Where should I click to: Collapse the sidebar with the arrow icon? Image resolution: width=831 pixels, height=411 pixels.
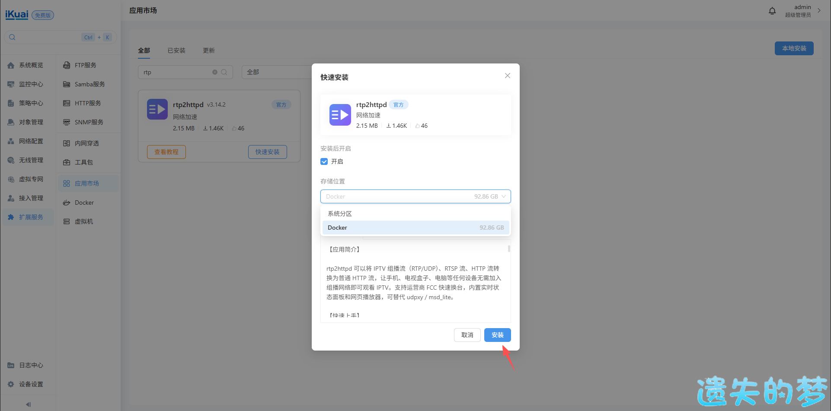tap(28, 405)
